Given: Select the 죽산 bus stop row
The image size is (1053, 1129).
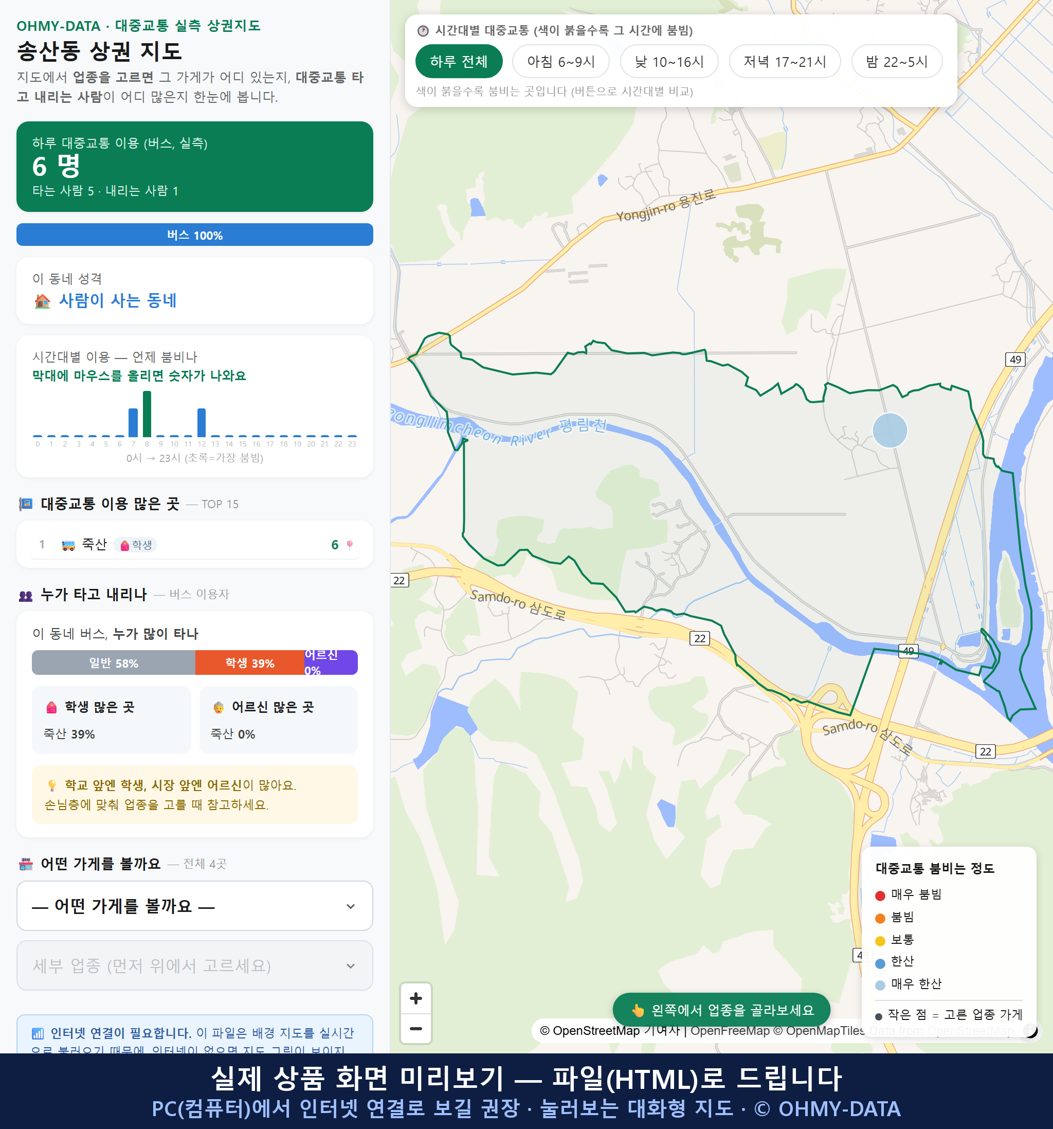Looking at the screenshot, I should [x=195, y=545].
